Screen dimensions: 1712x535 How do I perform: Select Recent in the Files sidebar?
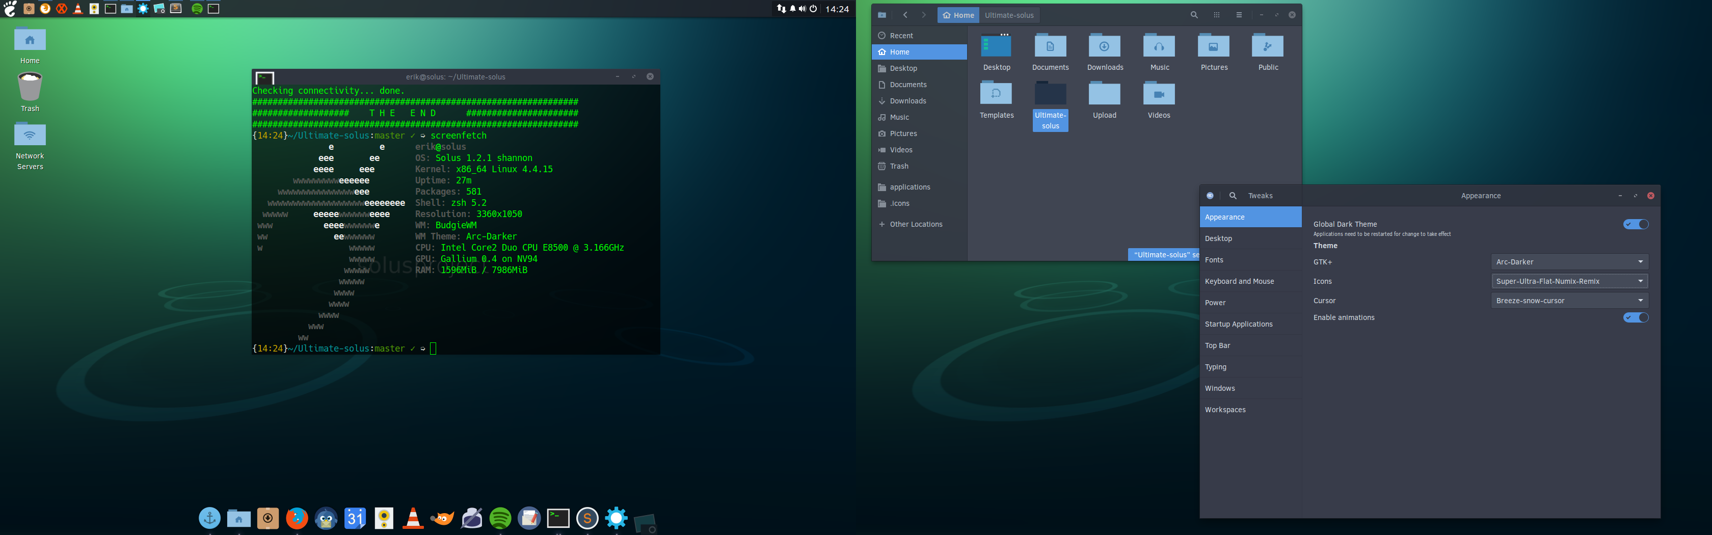(919, 36)
